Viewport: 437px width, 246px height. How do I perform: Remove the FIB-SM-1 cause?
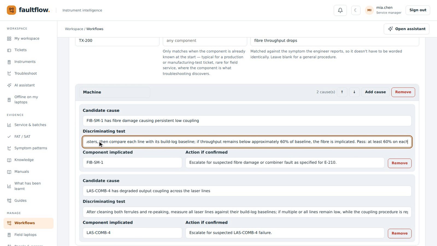pos(400,163)
